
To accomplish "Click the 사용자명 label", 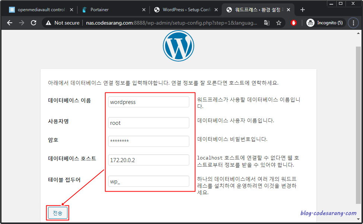I will (x=59, y=121).
